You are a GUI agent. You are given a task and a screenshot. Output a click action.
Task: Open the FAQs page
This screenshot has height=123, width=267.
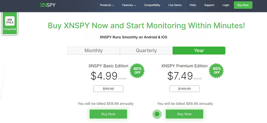pyautogui.click(x=193, y=5)
